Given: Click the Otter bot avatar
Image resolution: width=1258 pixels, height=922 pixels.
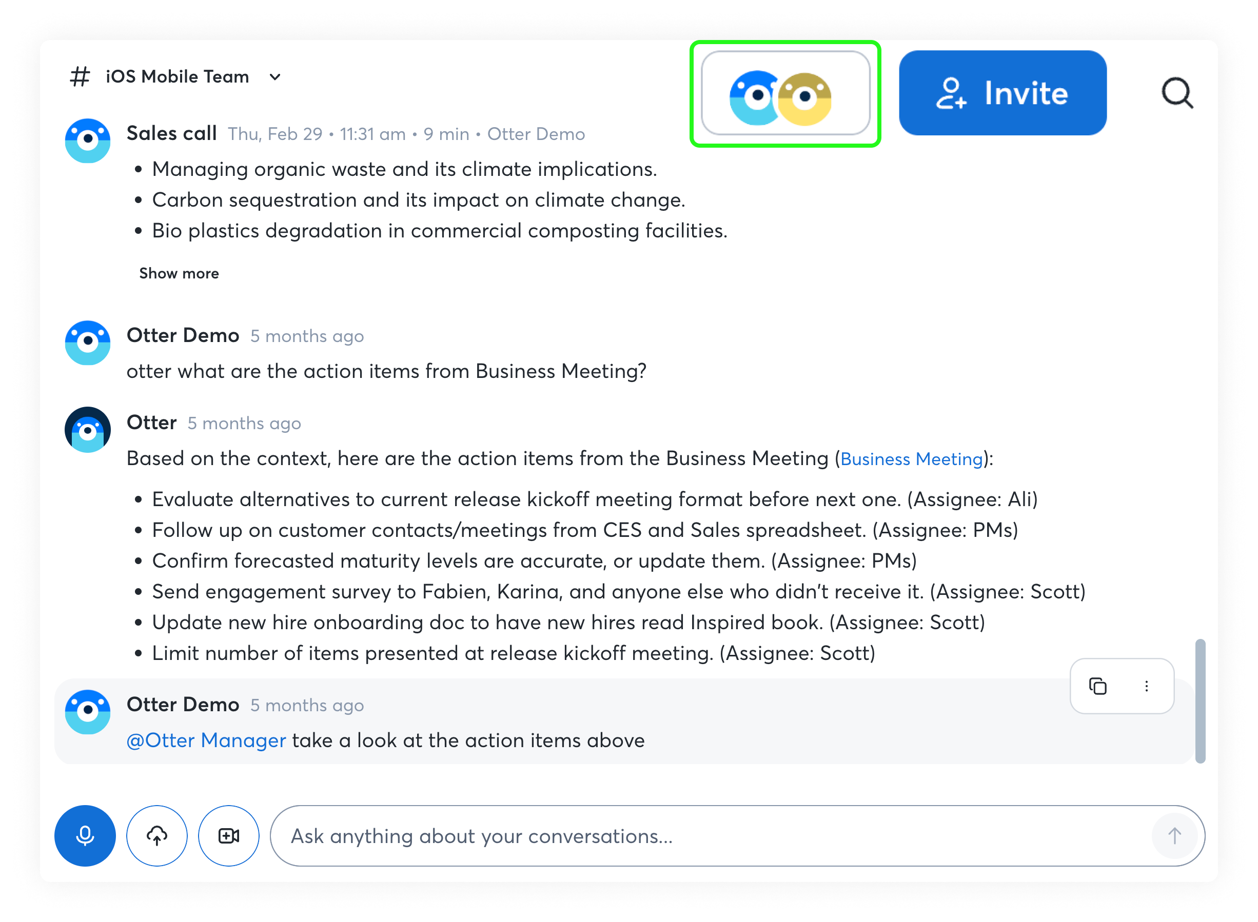Looking at the screenshot, I should [x=88, y=430].
